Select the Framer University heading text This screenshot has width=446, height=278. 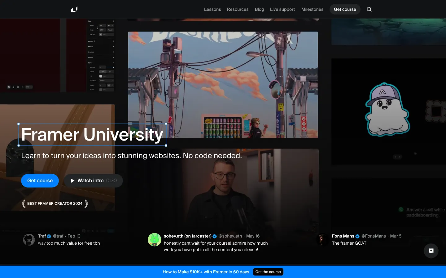click(92, 135)
